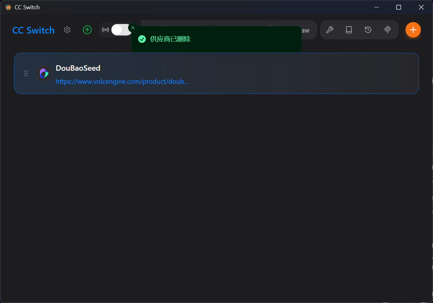Viewport: 433px width, 303px height.
Task: Dismiss the 供应商已删除 notification
Action: [133, 28]
